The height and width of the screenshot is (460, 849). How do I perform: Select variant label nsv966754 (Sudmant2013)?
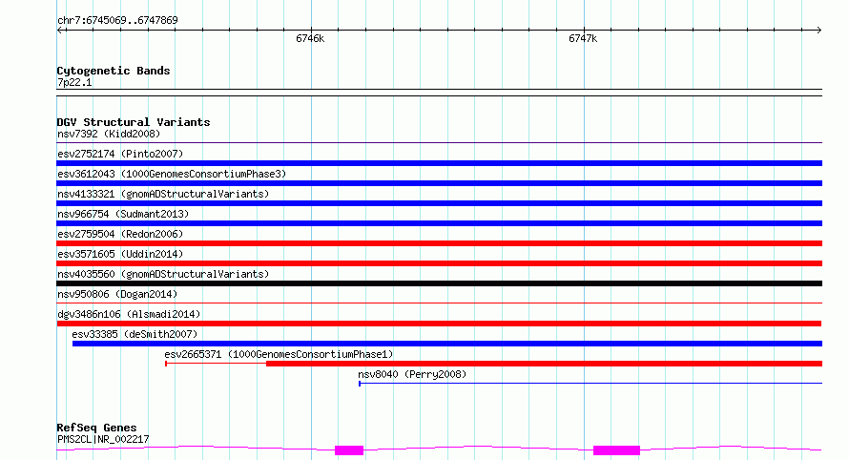point(123,214)
